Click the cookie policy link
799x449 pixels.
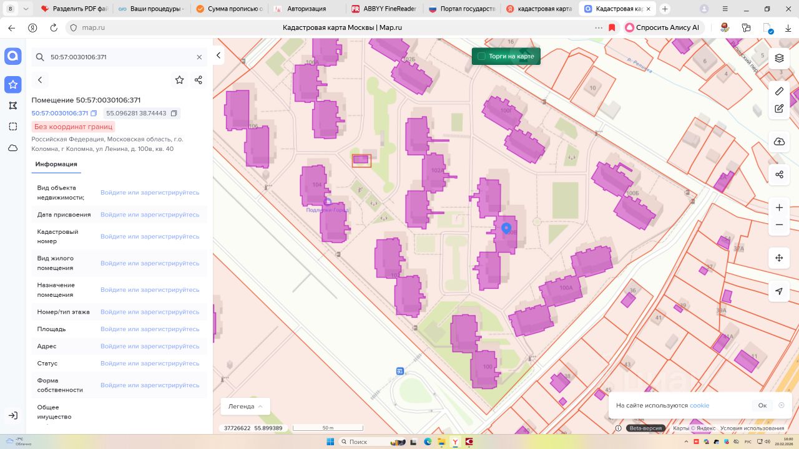[x=699, y=405]
